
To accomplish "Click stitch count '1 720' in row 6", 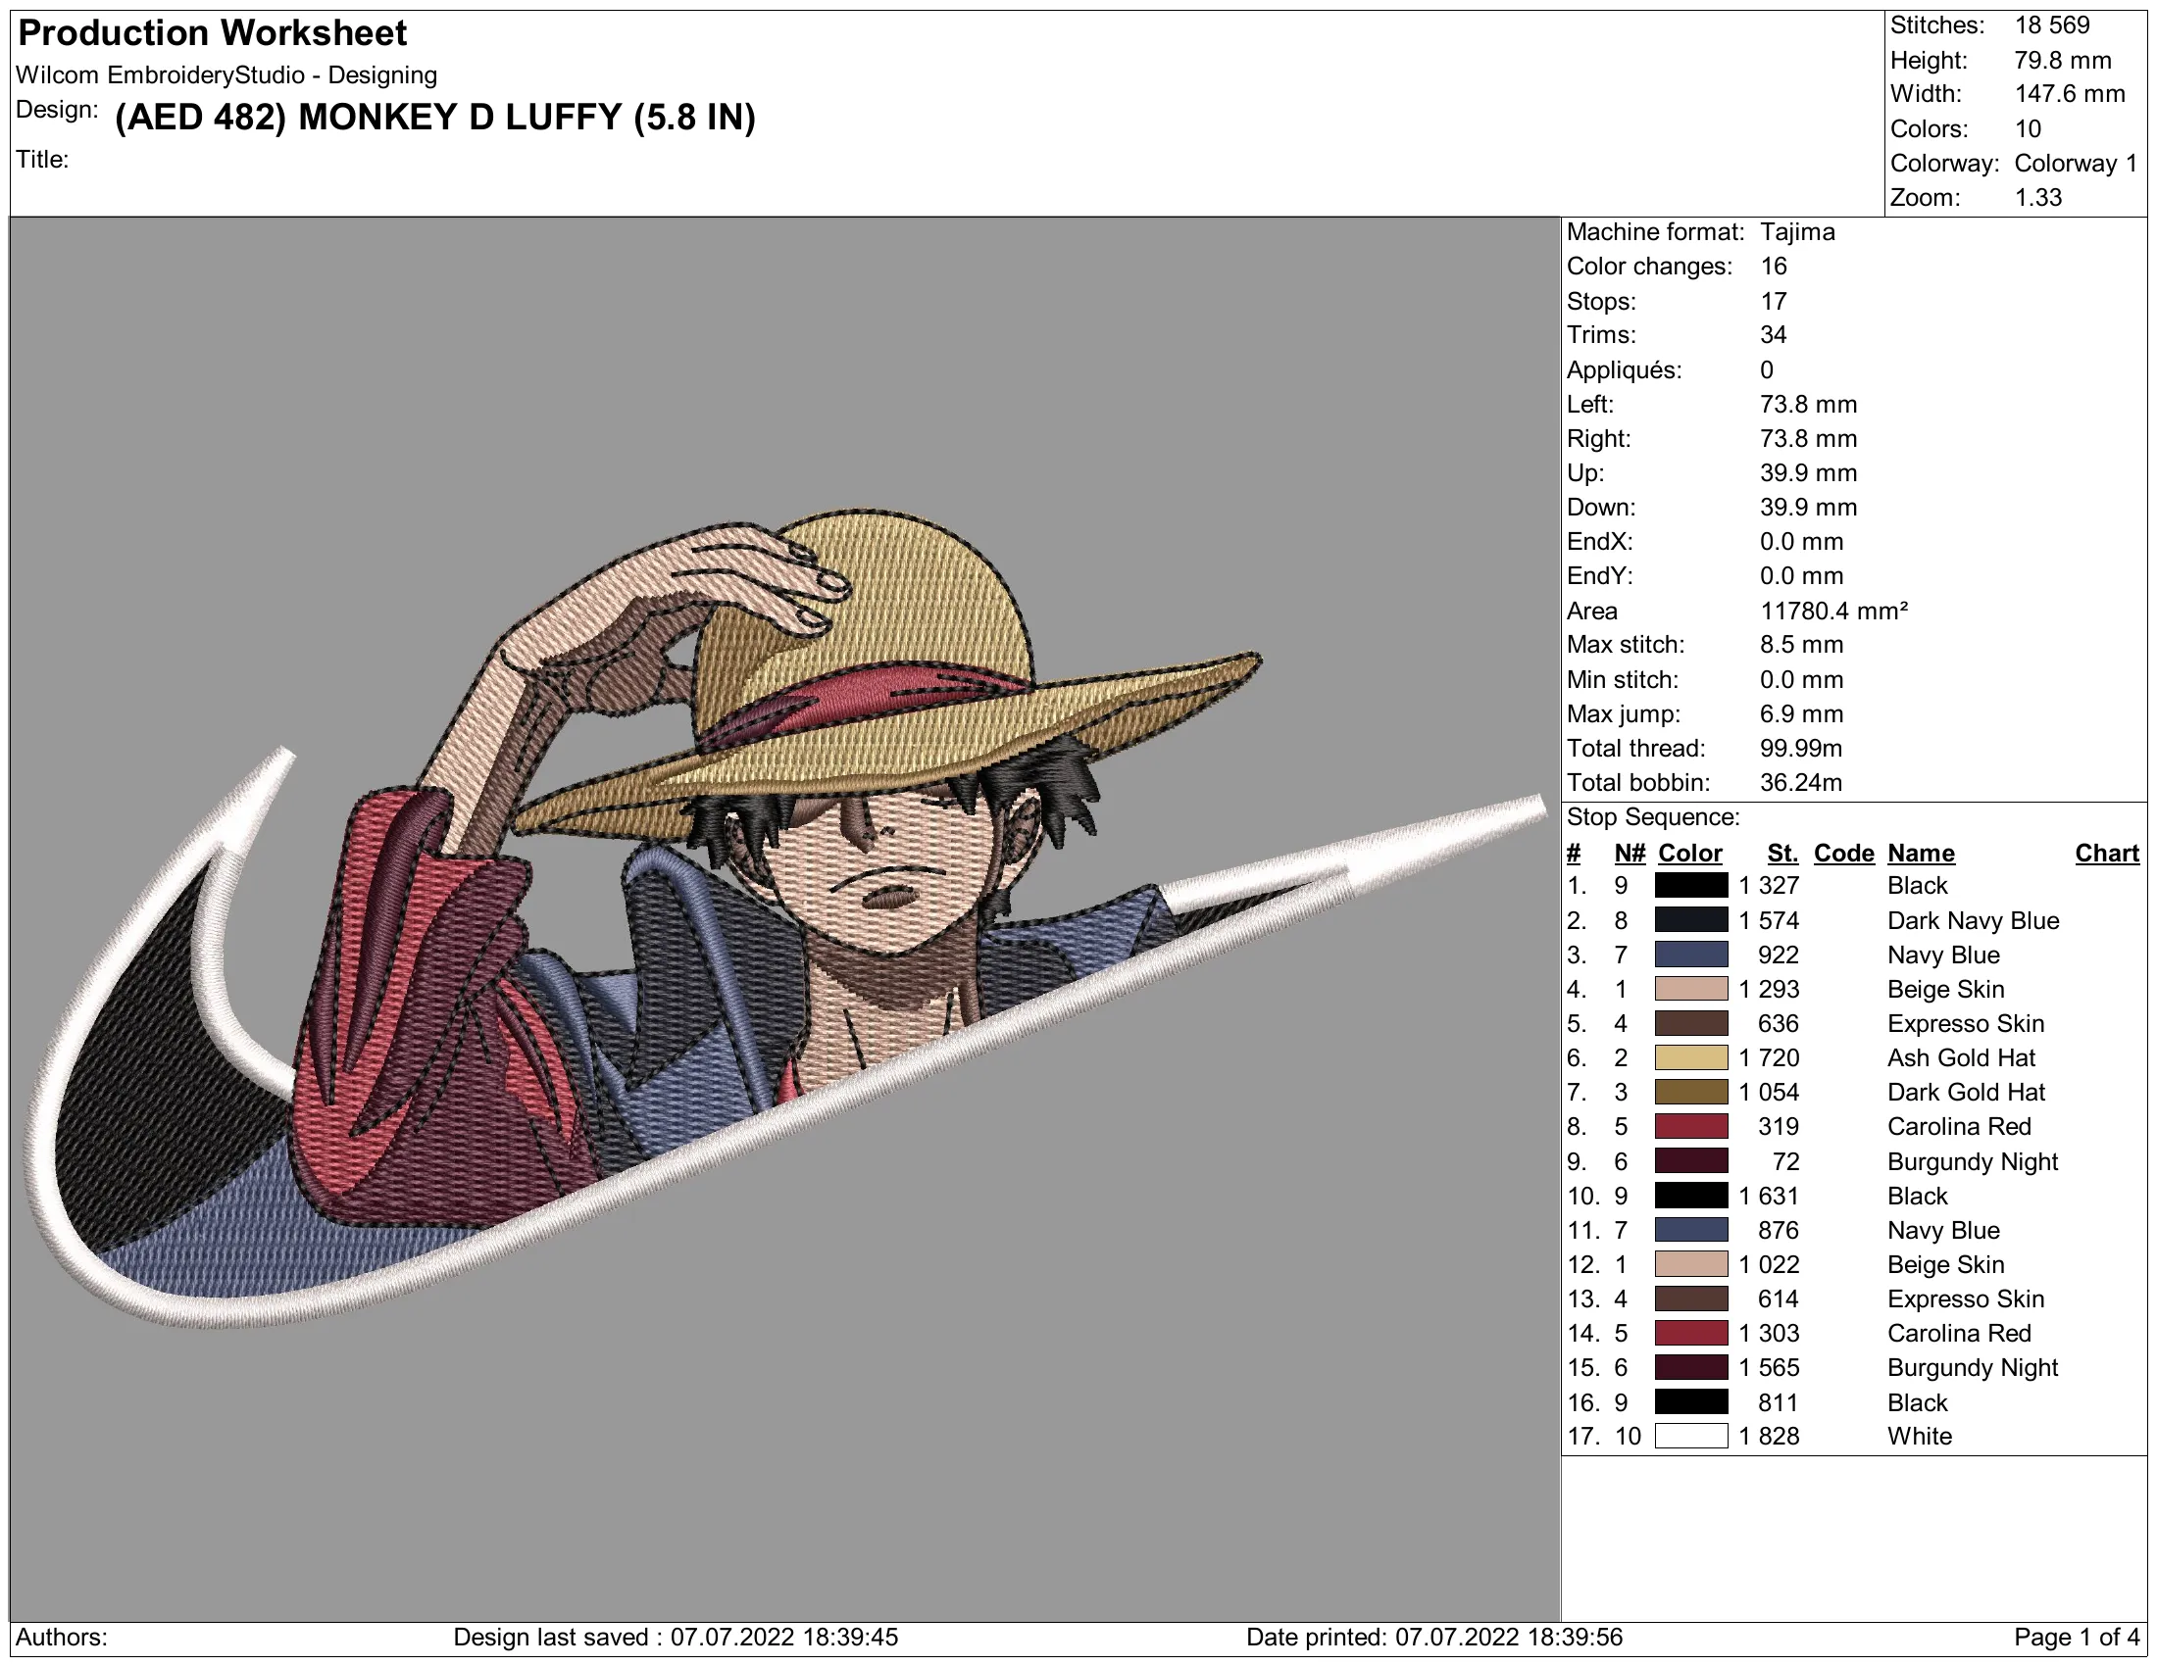I will [1769, 1058].
